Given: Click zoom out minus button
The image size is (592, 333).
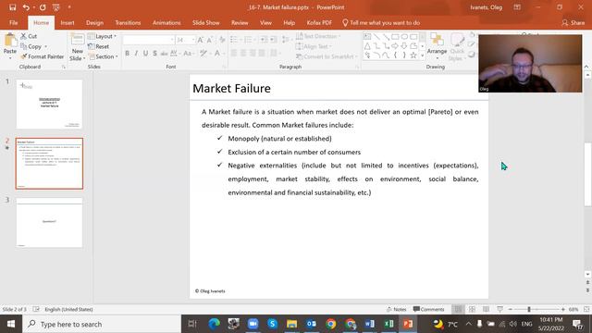Looking at the screenshot, I should 510,309.
